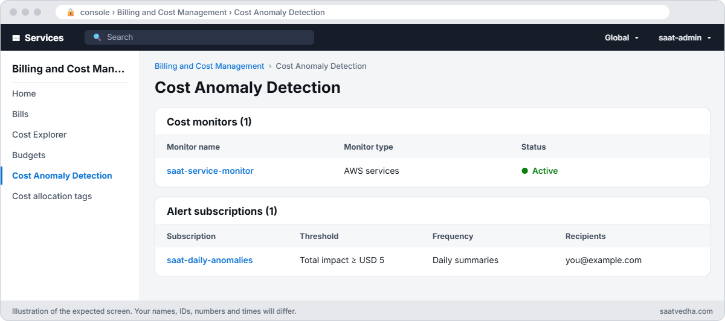Click the Total impact ≥ USD 5 cell
The width and height of the screenshot is (725, 321).
(342, 260)
